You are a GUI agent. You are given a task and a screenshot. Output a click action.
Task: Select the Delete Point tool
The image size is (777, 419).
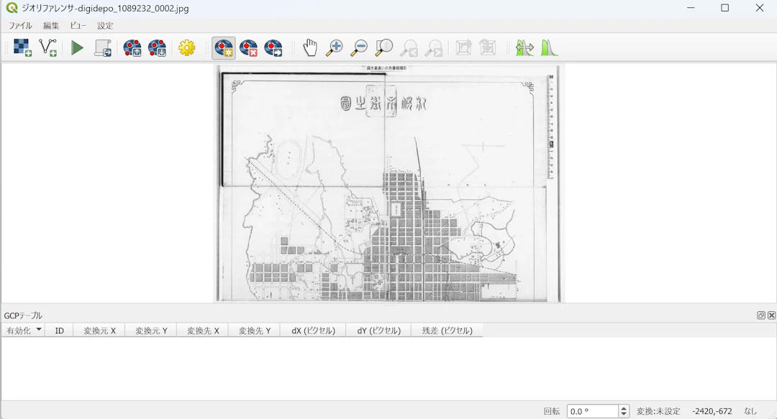(248, 47)
